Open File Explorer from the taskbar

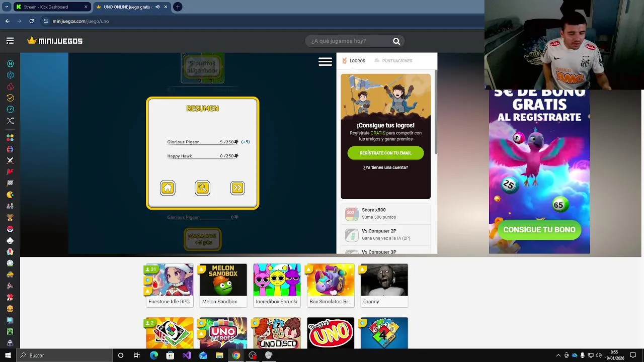pyautogui.click(x=219, y=355)
